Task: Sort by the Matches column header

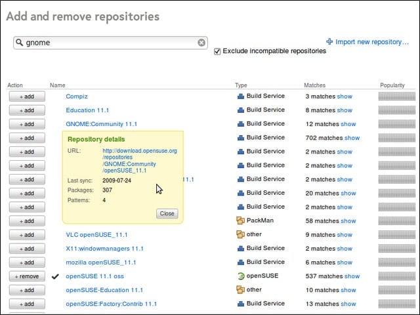Action: click(314, 85)
